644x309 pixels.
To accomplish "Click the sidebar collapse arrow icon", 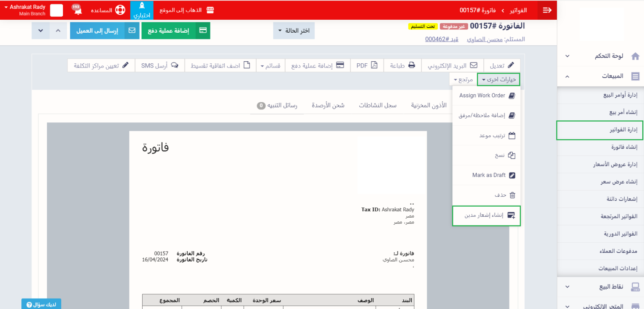I will (x=547, y=10).
